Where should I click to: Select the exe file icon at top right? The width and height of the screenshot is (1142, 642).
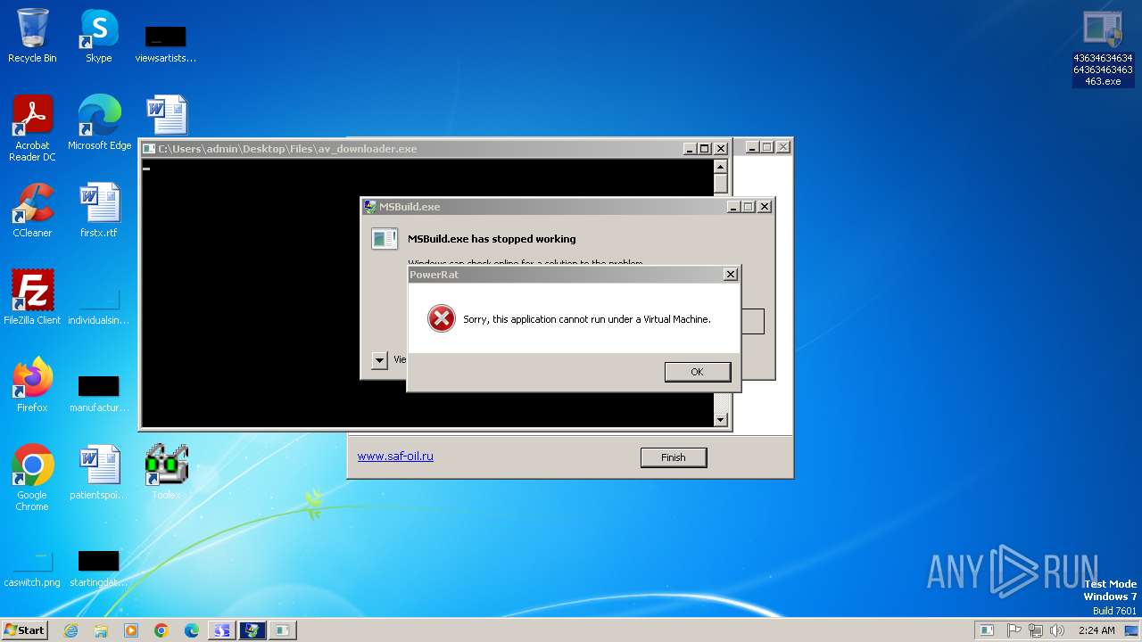coord(1103,48)
